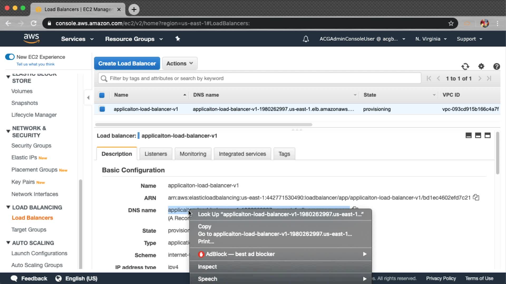Toggle the select-all header checkbox
Screen dimensions: 506x284
[x=102, y=95]
